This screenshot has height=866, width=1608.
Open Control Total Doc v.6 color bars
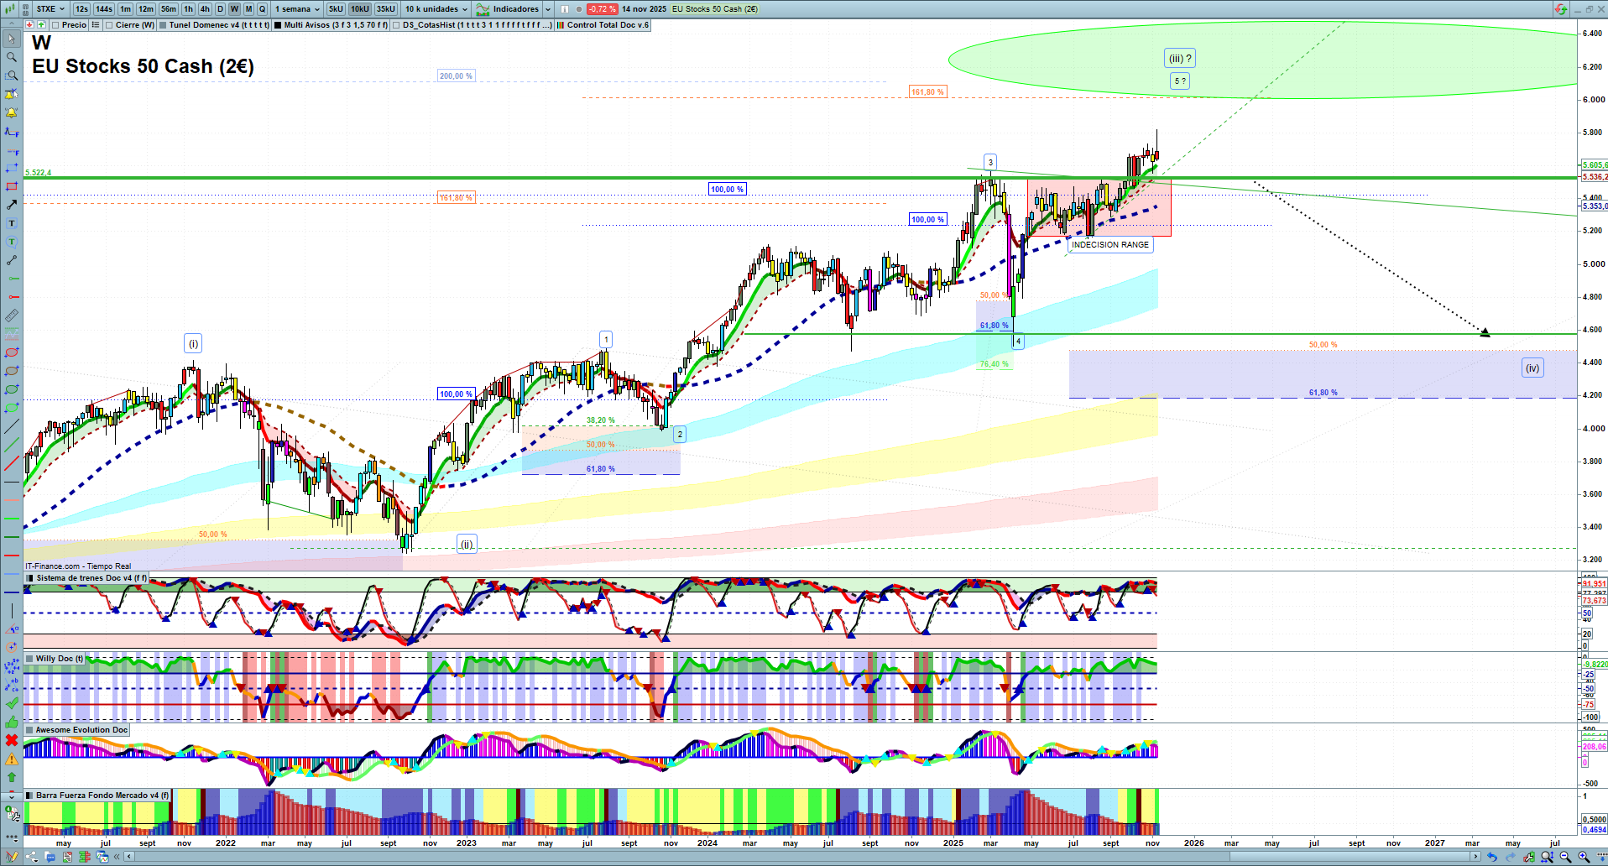click(x=561, y=25)
